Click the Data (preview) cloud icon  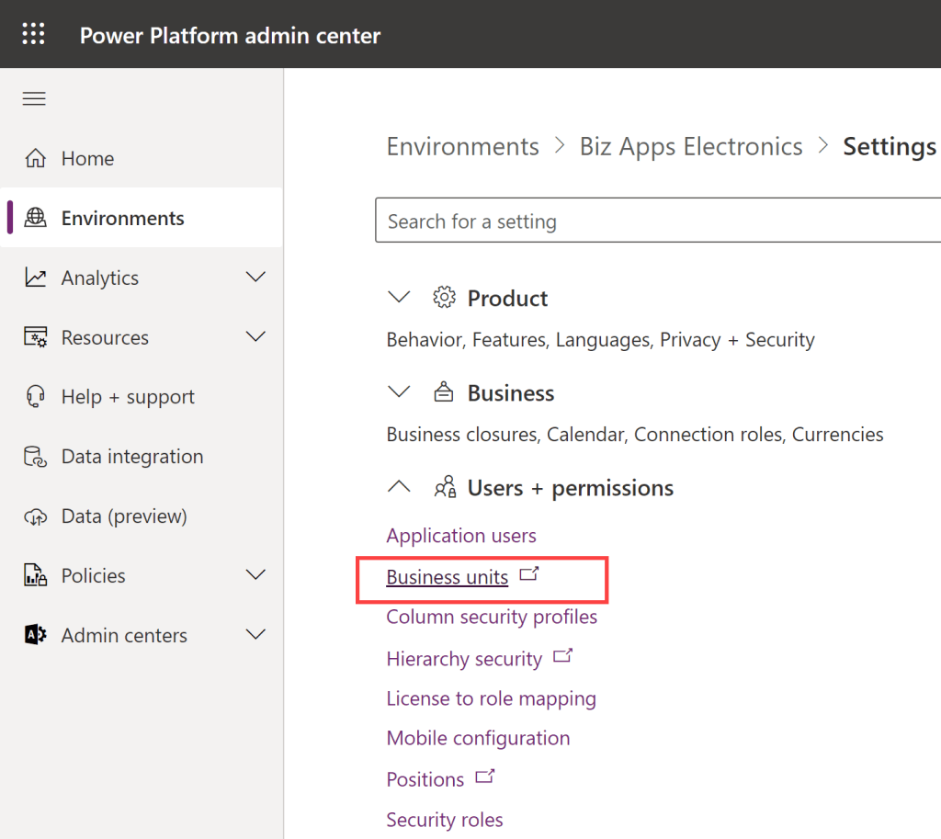35,516
